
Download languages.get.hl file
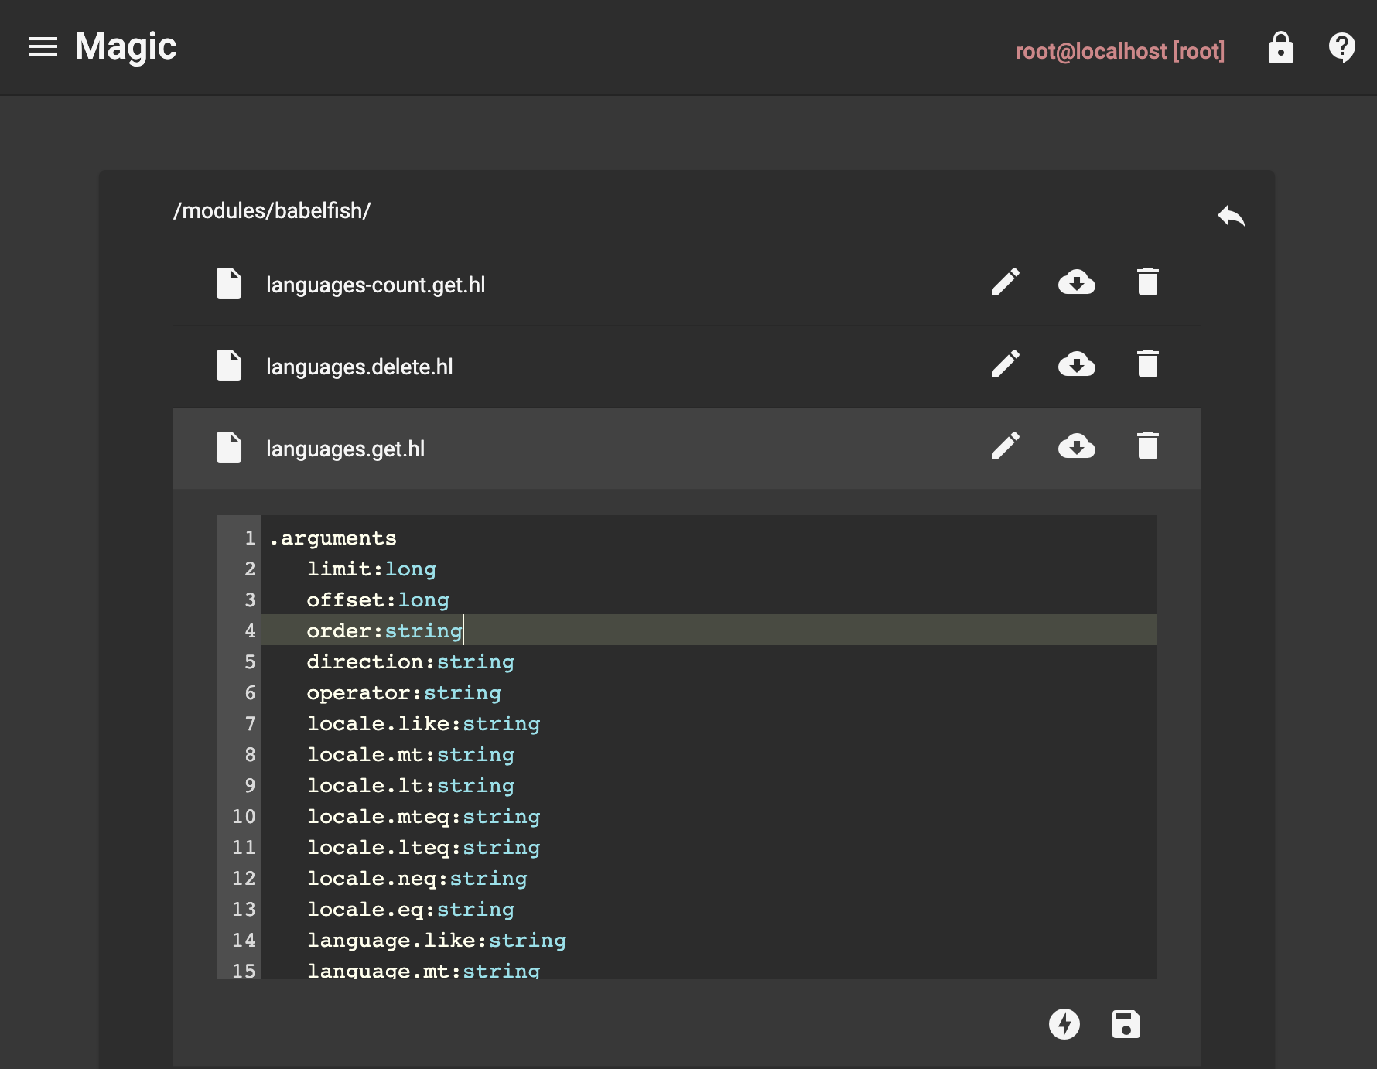pos(1076,446)
